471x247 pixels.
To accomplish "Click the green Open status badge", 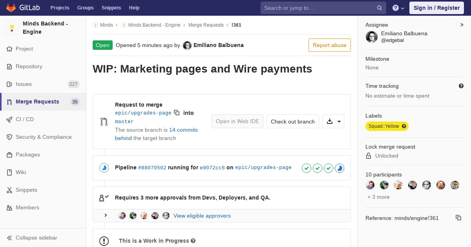I will pos(102,45).
